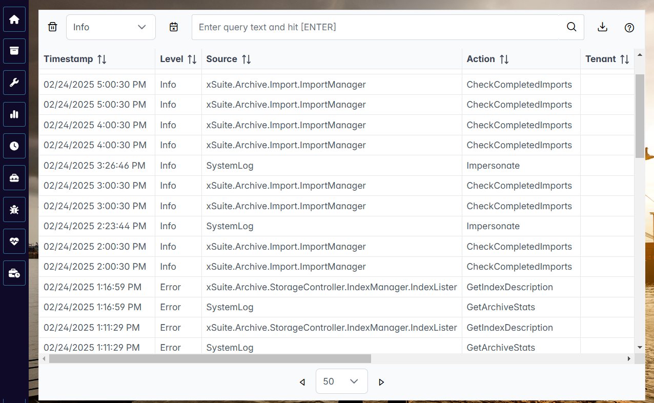This screenshot has width=654, height=403.
Task: Open scheduled jobs briefcase-clock icon
Action: [14, 273]
